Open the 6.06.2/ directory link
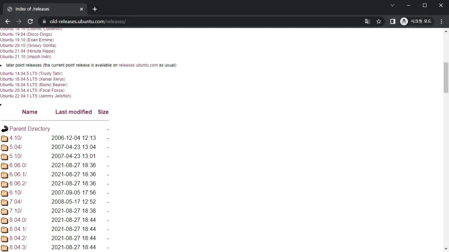Viewport: 449px width, 252px height. coord(18,184)
